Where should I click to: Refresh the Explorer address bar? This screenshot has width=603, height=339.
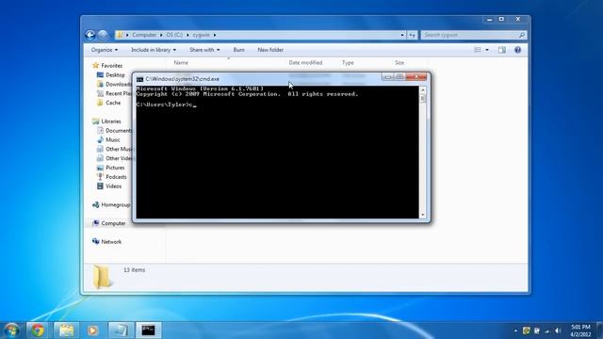412,35
